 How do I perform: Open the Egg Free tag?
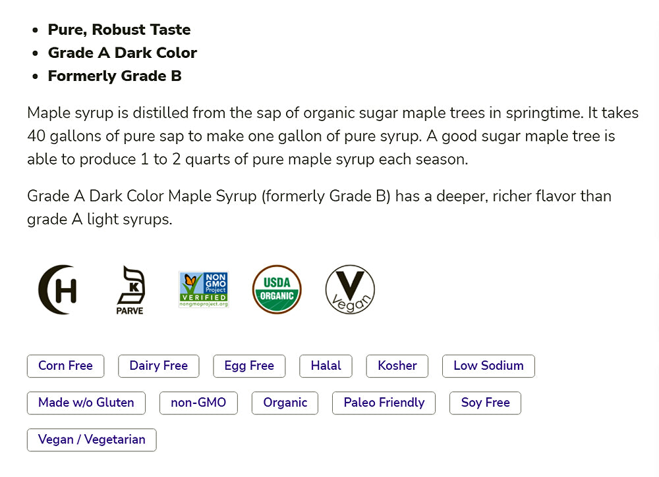[249, 366]
